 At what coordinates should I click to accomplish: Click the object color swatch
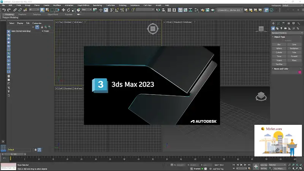click(300, 72)
